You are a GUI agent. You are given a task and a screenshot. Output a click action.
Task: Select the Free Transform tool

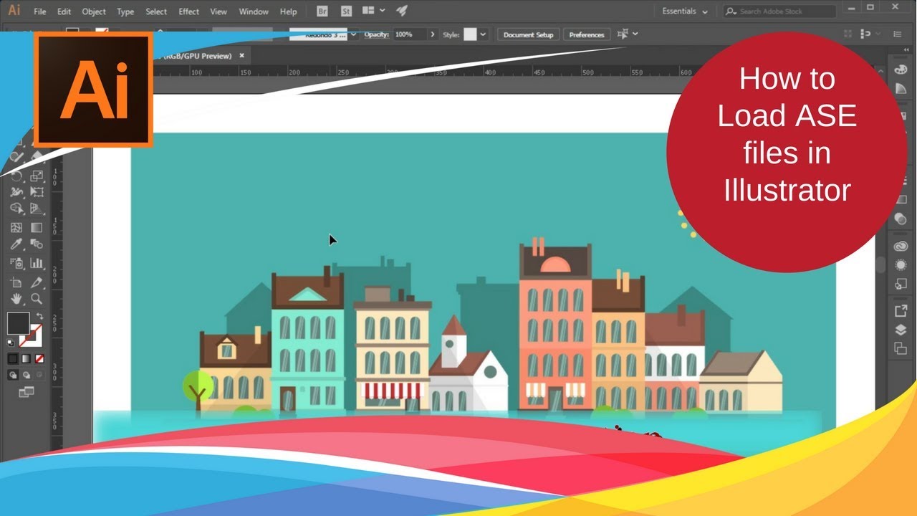(37, 193)
